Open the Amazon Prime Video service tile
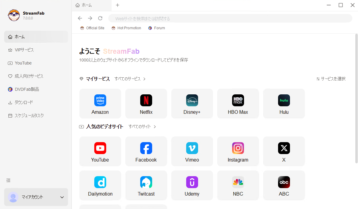 point(100,103)
